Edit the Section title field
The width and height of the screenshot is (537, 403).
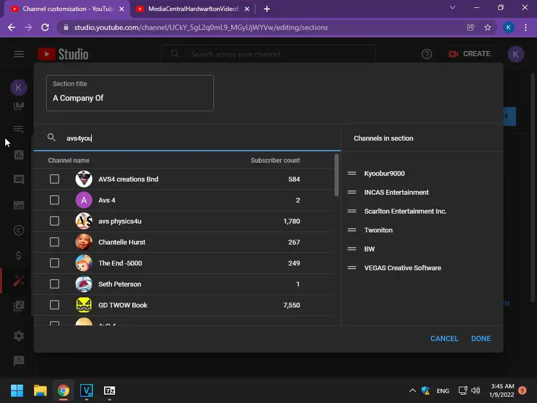pos(130,93)
